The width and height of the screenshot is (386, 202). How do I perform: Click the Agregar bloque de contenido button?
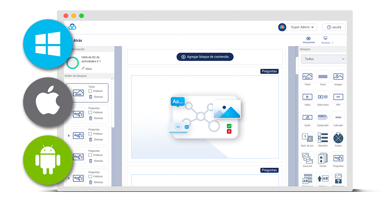click(205, 57)
